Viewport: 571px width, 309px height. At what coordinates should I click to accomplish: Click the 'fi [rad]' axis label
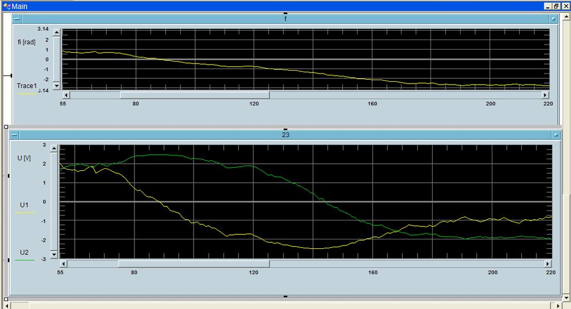click(x=27, y=42)
